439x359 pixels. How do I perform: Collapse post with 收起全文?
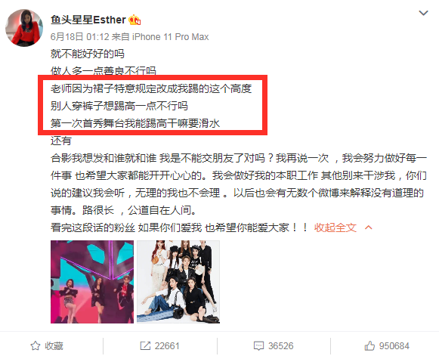335,227
